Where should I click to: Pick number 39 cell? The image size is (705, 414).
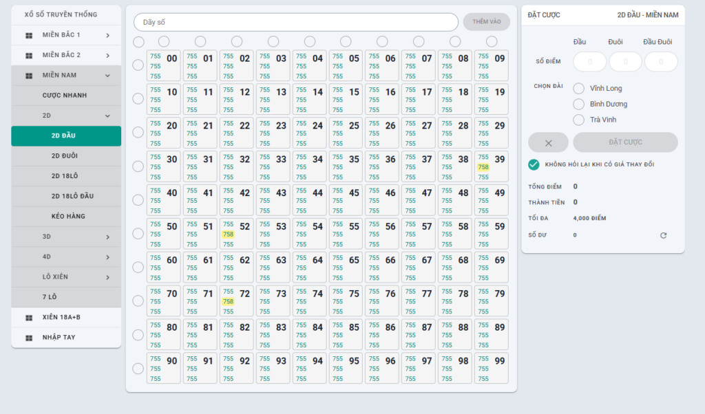(492, 166)
